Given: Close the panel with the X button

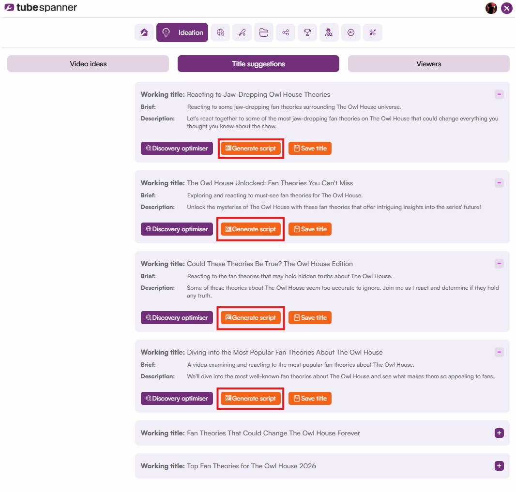Looking at the screenshot, I should pos(506,8).
